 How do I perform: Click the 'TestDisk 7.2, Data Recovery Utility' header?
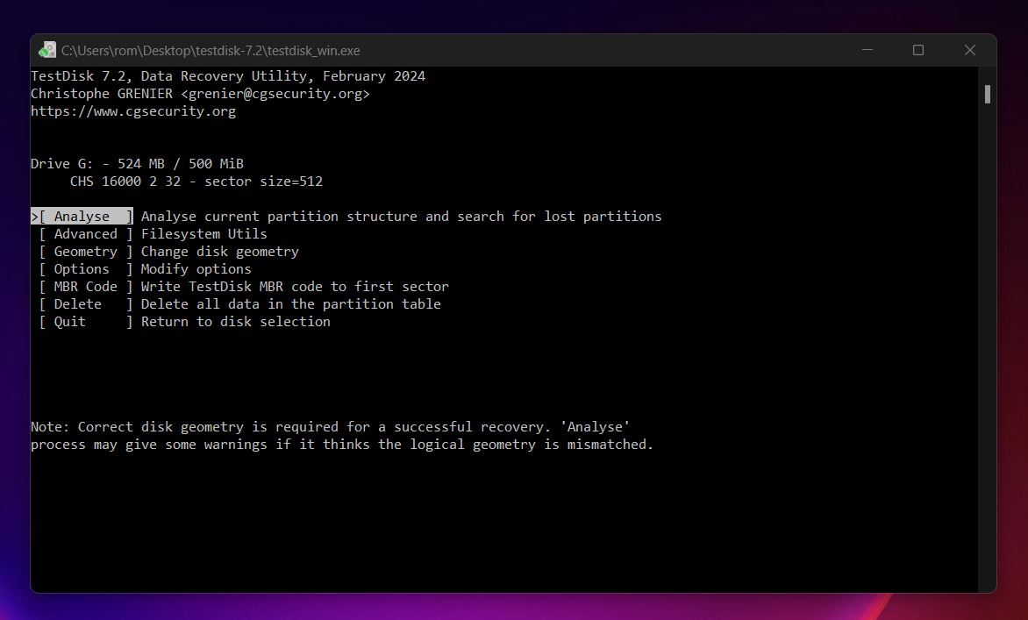(228, 76)
